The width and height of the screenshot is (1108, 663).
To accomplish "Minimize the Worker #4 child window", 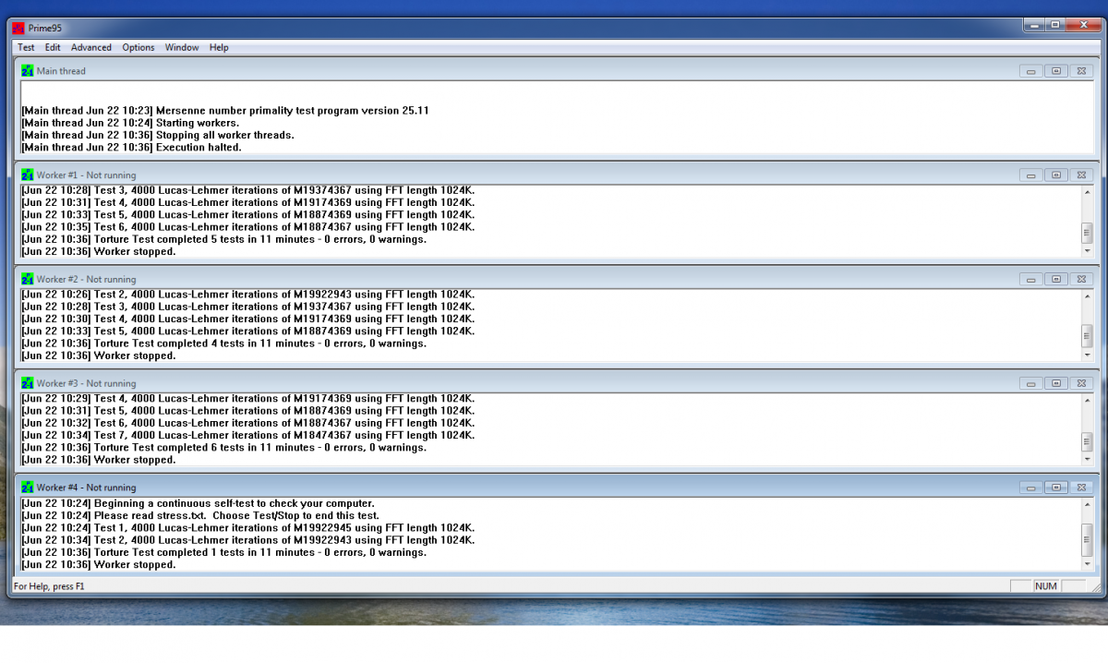I will [x=1031, y=488].
